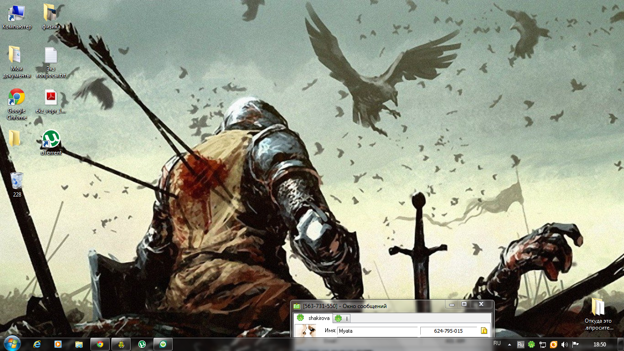Open the Мои документы folder icon
This screenshot has width=624, height=351.
point(16,62)
